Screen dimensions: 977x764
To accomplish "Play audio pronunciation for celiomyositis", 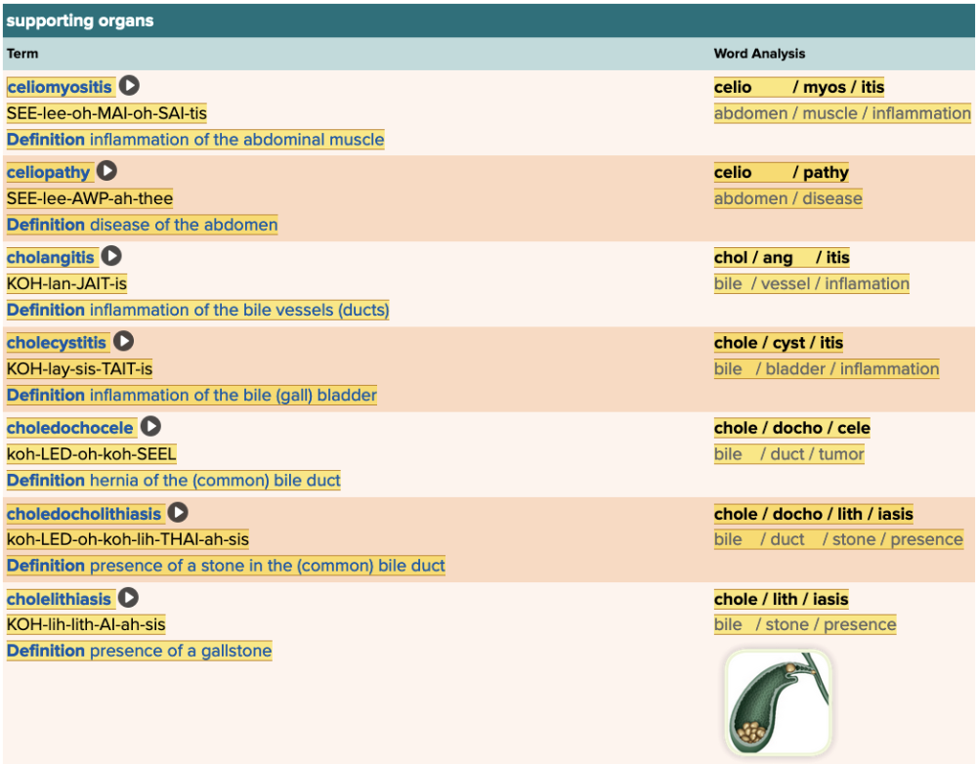I will coord(130,87).
